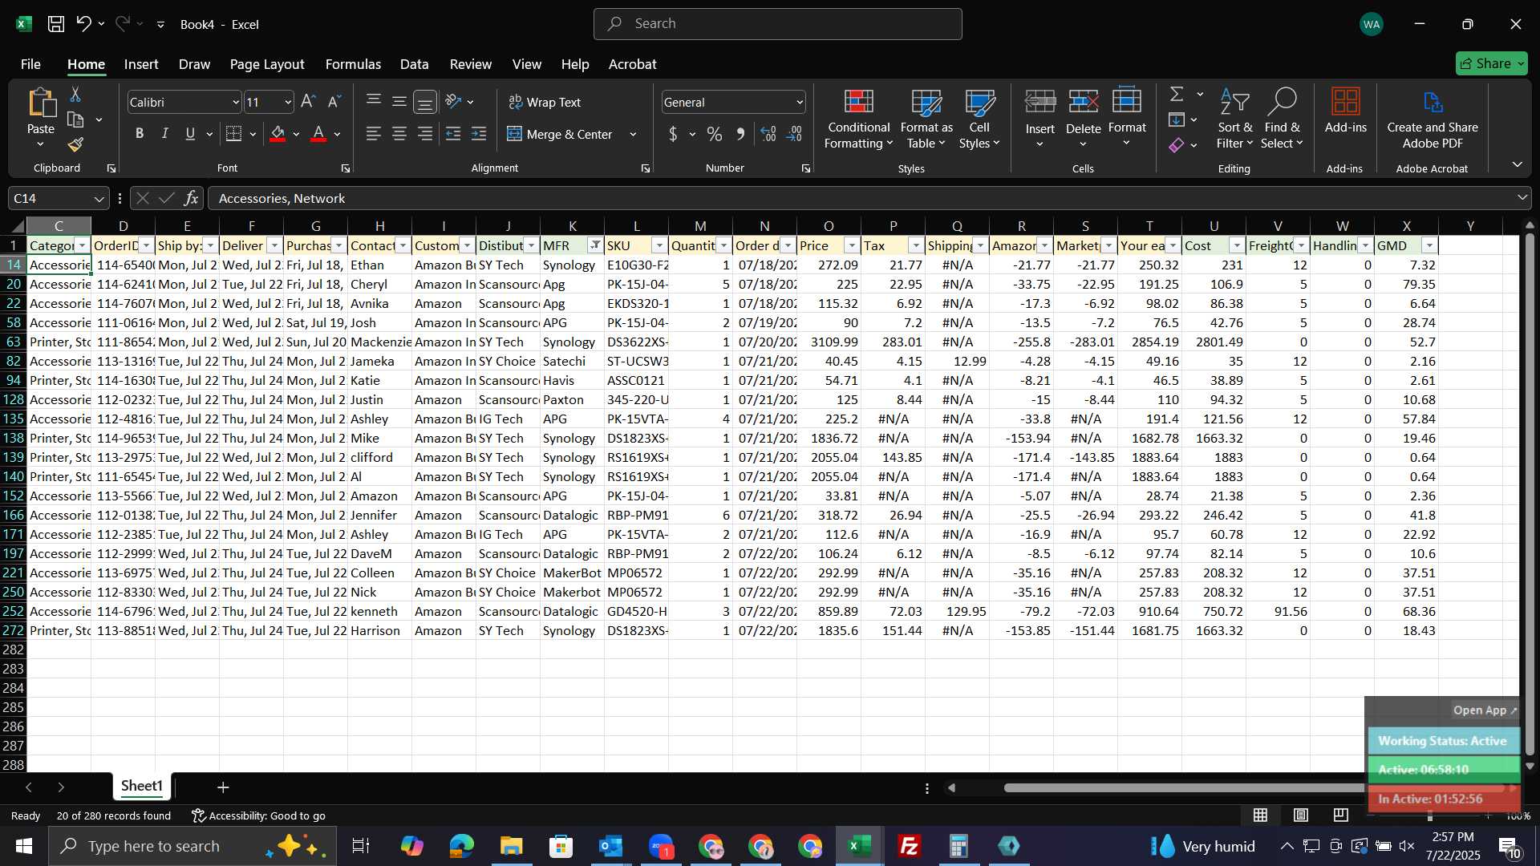Click the Font Color red A swatch

click(318, 134)
